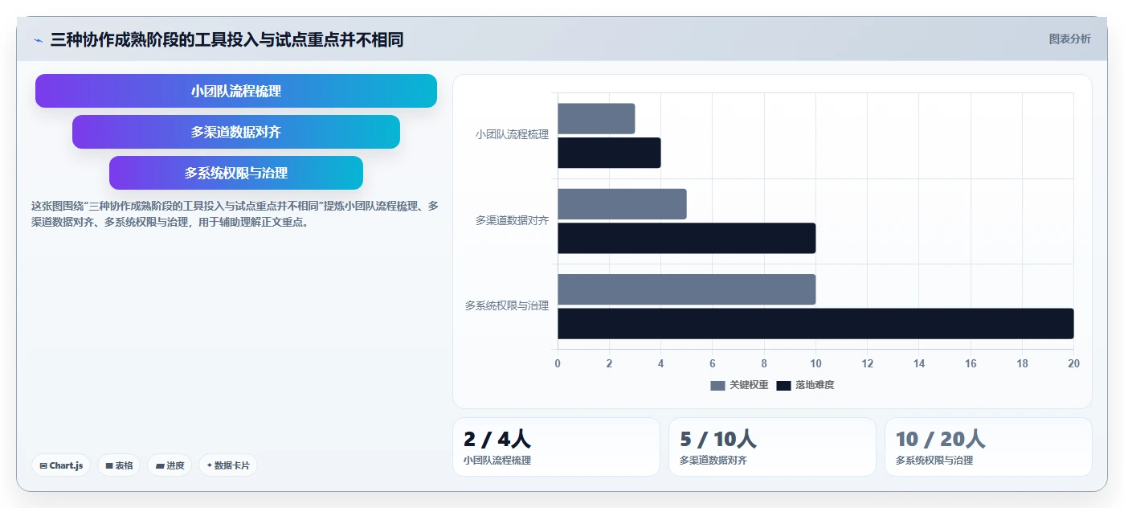Click the chart title 三种协作成熟阶段的工具投入与试点重点并不相同
Viewport: 1124px width, 508px height.
[x=227, y=39]
